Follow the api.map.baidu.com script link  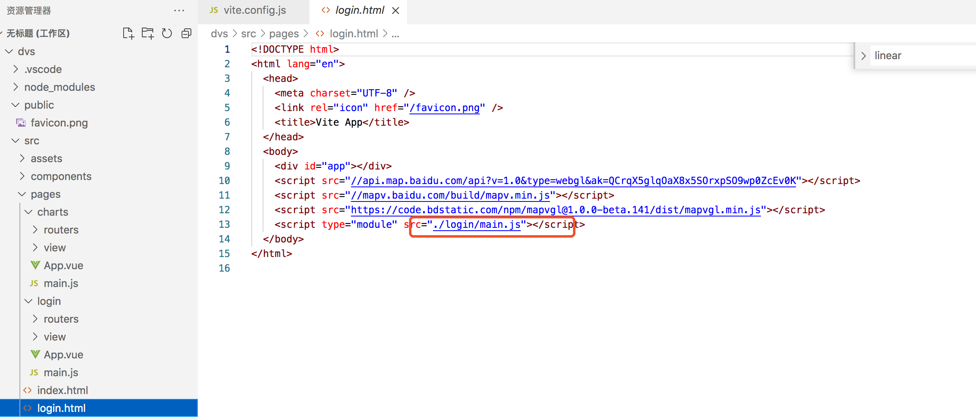pyautogui.click(x=573, y=181)
